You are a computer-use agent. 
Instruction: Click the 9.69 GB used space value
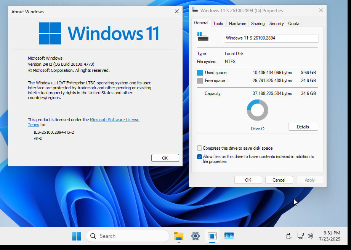pyautogui.click(x=308, y=73)
